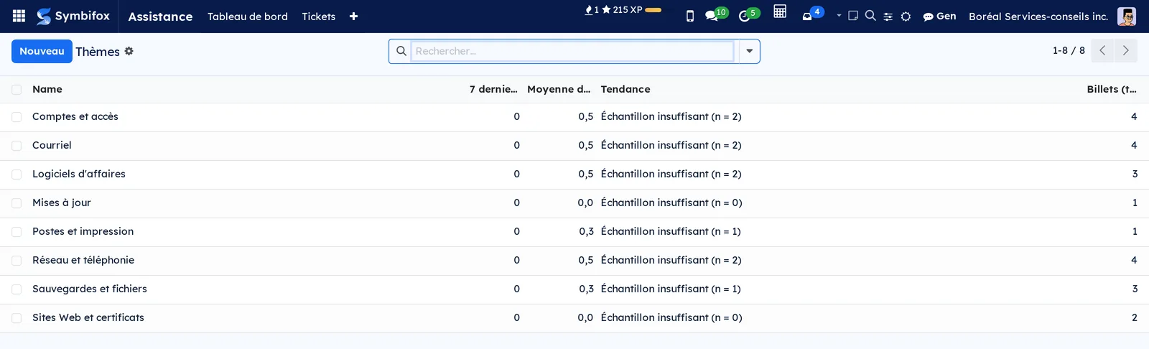Open the Boréal Services-conseils inc. company switcher
1149x349 pixels.
click(x=1038, y=16)
